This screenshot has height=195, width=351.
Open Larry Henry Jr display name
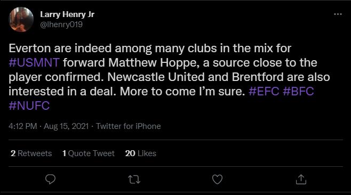pos(67,14)
